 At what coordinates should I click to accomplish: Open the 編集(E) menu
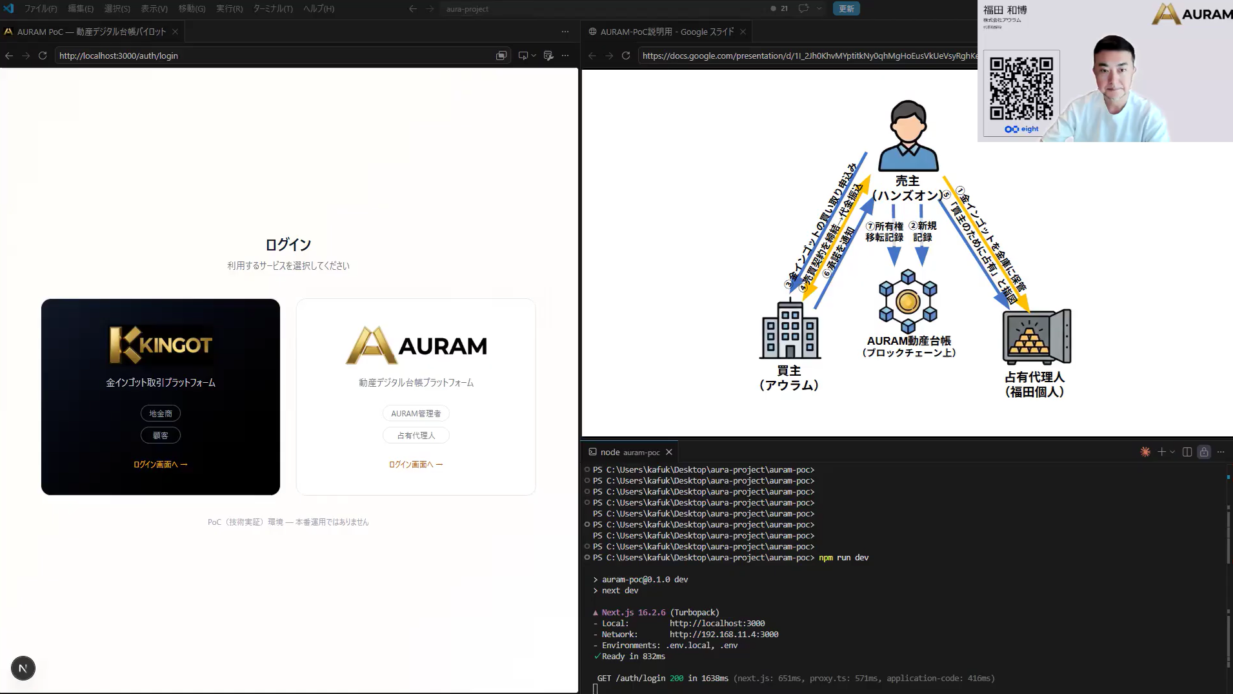pyautogui.click(x=81, y=8)
